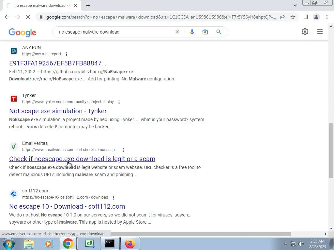Open the Google apps grid
Screen dimensions: 334x250
click(x=320, y=32)
